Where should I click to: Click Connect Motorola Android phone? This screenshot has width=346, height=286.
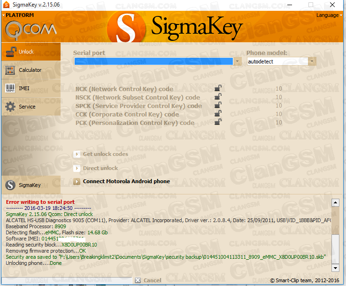point(126,181)
